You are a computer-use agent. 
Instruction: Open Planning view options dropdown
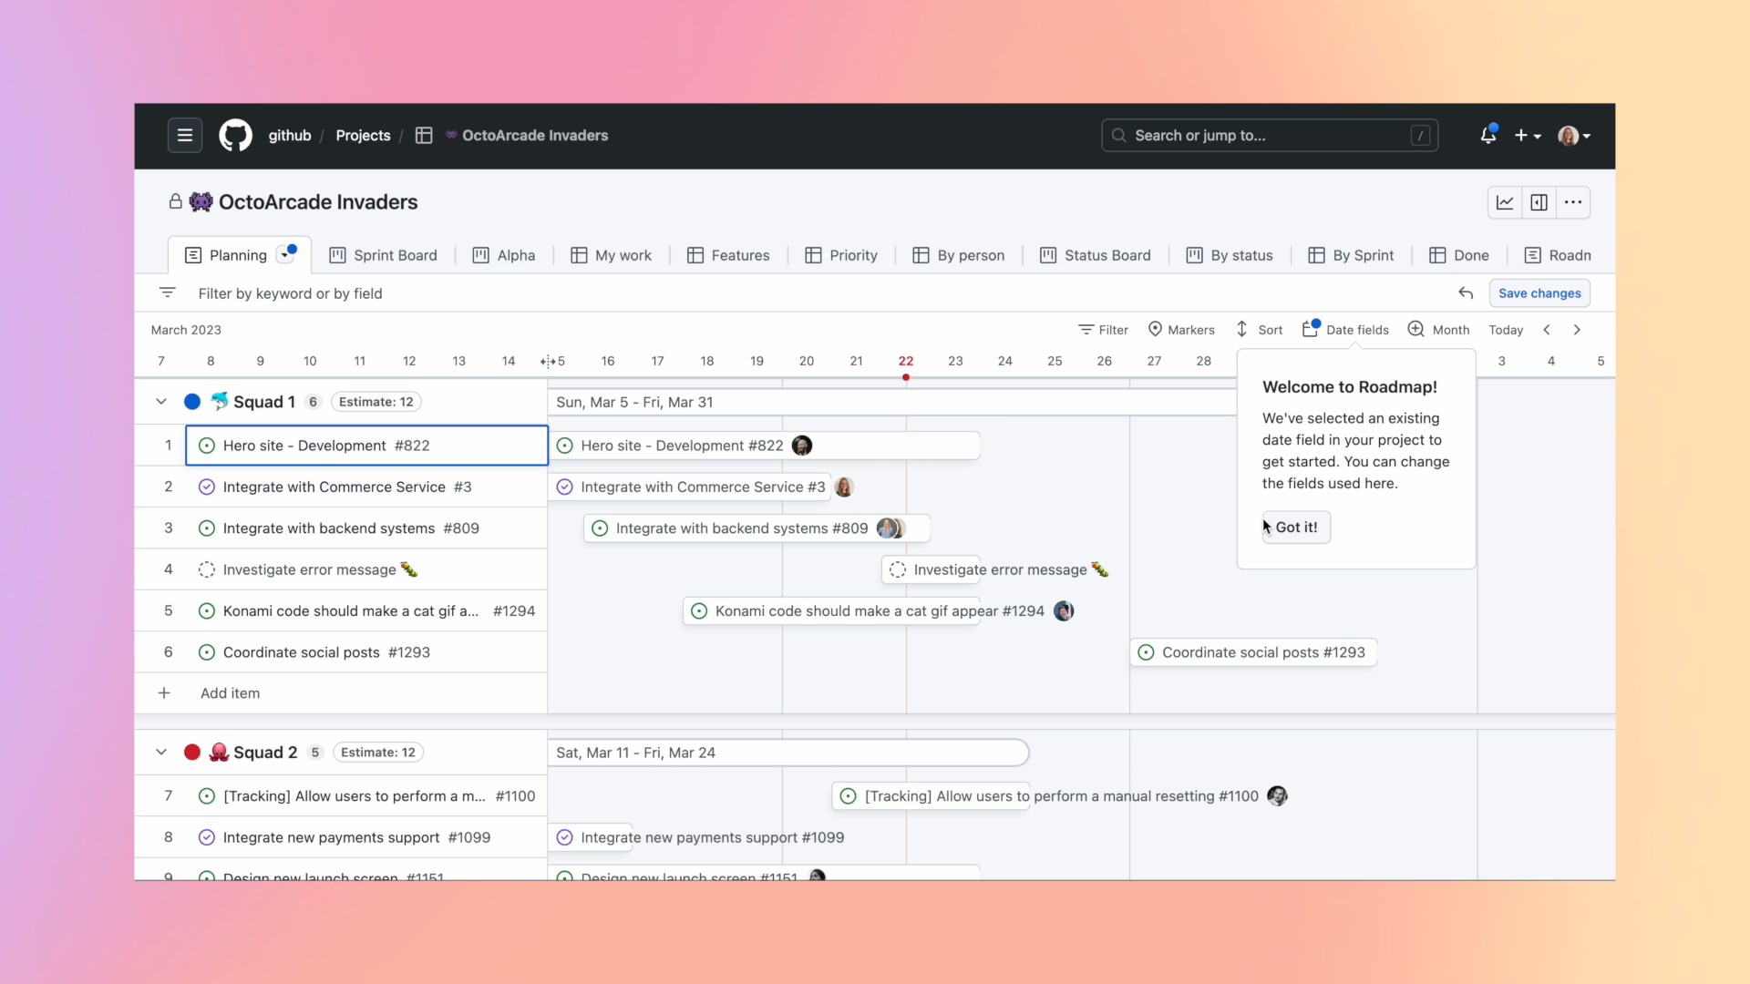[286, 255]
